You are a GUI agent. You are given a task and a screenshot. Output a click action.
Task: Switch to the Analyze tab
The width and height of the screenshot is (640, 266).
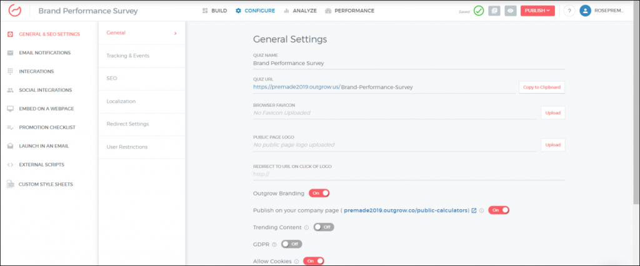click(300, 11)
